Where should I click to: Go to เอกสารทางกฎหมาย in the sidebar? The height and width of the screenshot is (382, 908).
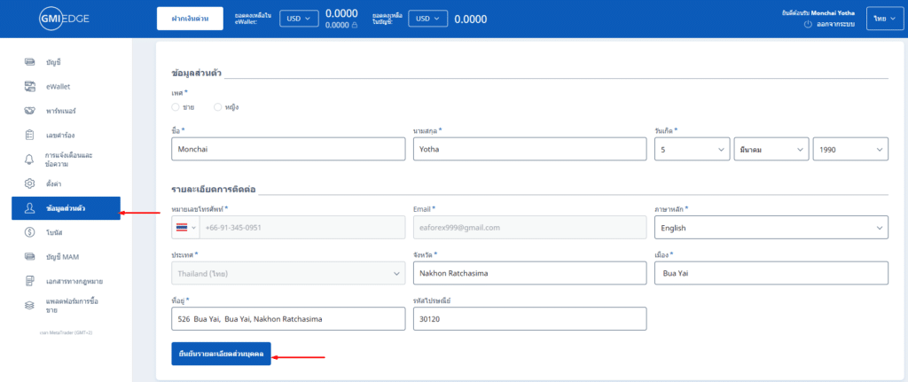click(x=74, y=281)
